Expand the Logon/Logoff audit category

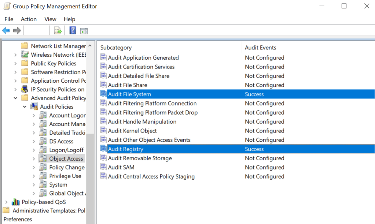34,150
